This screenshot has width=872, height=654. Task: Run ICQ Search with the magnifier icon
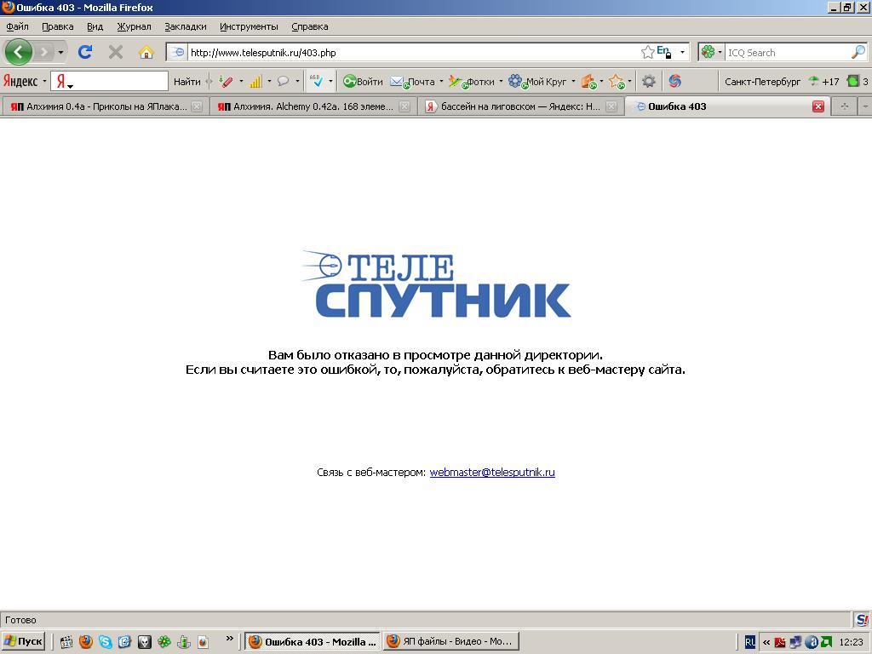(x=858, y=52)
